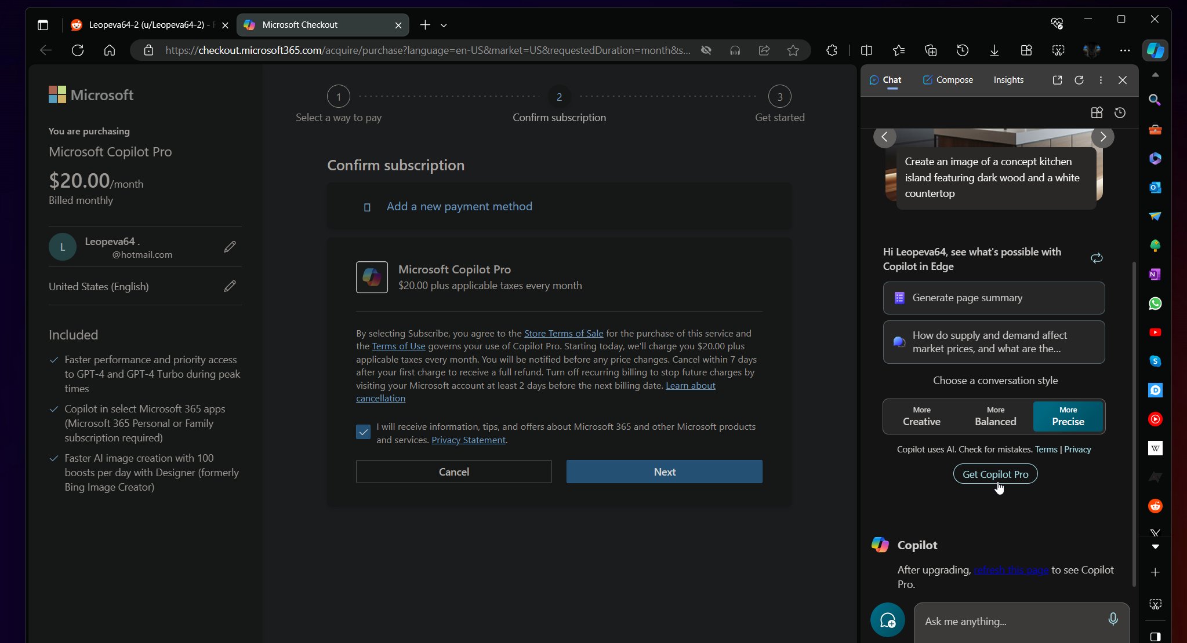The height and width of the screenshot is (643, 1187).
Task: Click Add a new payment method
Action: click(459, 206)
